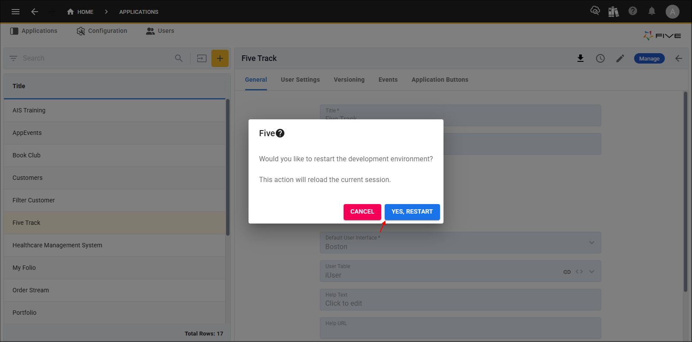Image resolution: width=692 pixels, height=342 pixels.
Task: Click the link icon in User Table field
Action: (x=567, y=272)
